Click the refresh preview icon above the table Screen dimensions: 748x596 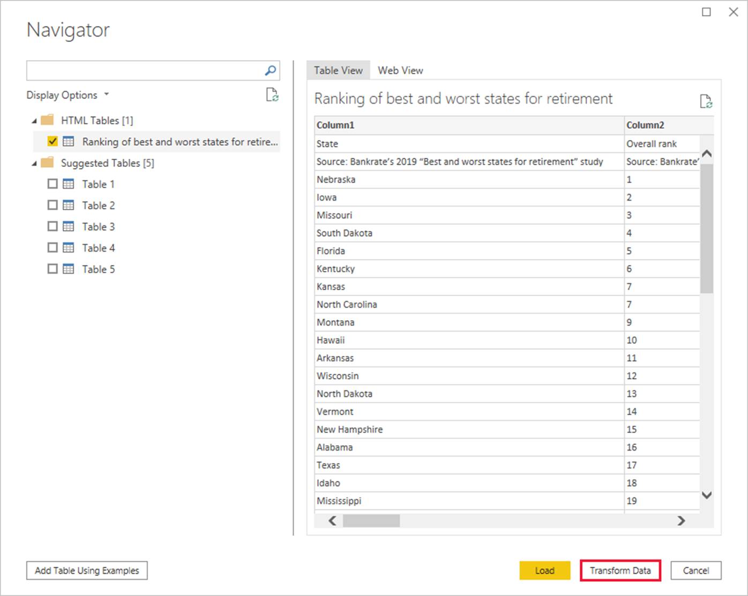706,101
